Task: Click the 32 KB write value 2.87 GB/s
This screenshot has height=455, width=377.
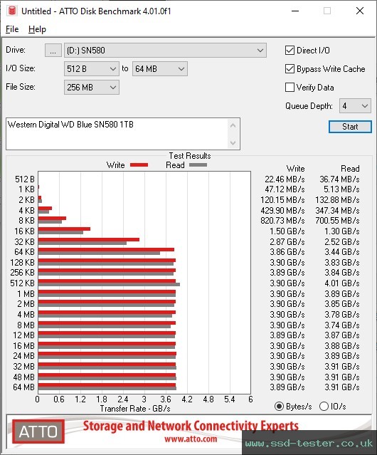Action: 287,241
